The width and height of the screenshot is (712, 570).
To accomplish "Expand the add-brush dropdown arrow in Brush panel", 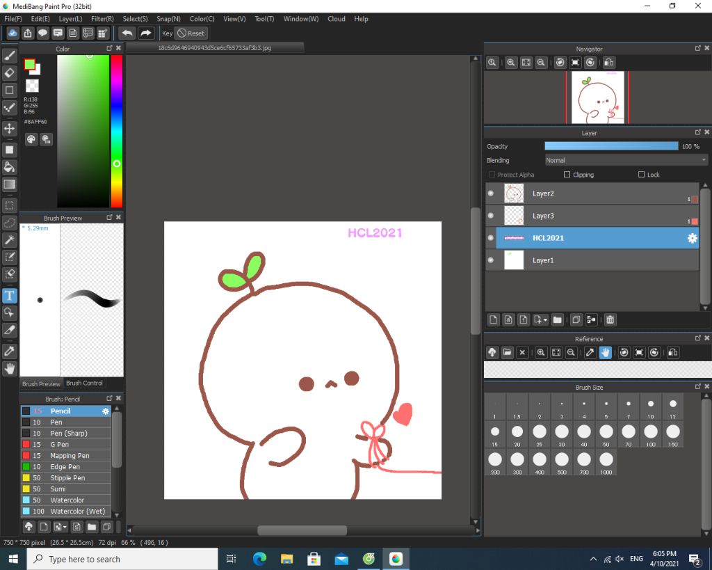I will 65,528.
